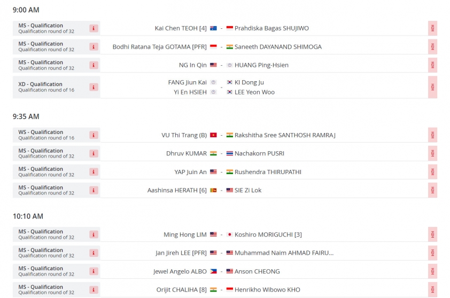
Task: Click Henrikho Wibowo KHO player name
Action: coord(267,289)
